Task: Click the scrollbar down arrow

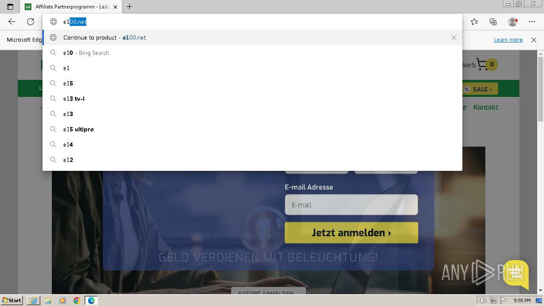Action: (x=541, y=290)
